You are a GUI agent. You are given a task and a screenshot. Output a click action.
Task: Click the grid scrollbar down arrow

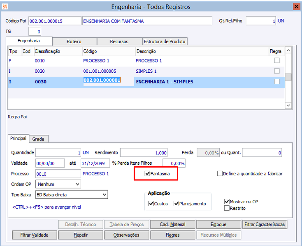288,105
